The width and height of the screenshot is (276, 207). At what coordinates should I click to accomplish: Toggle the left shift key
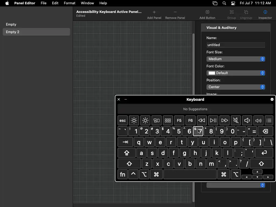pos(129,164)
